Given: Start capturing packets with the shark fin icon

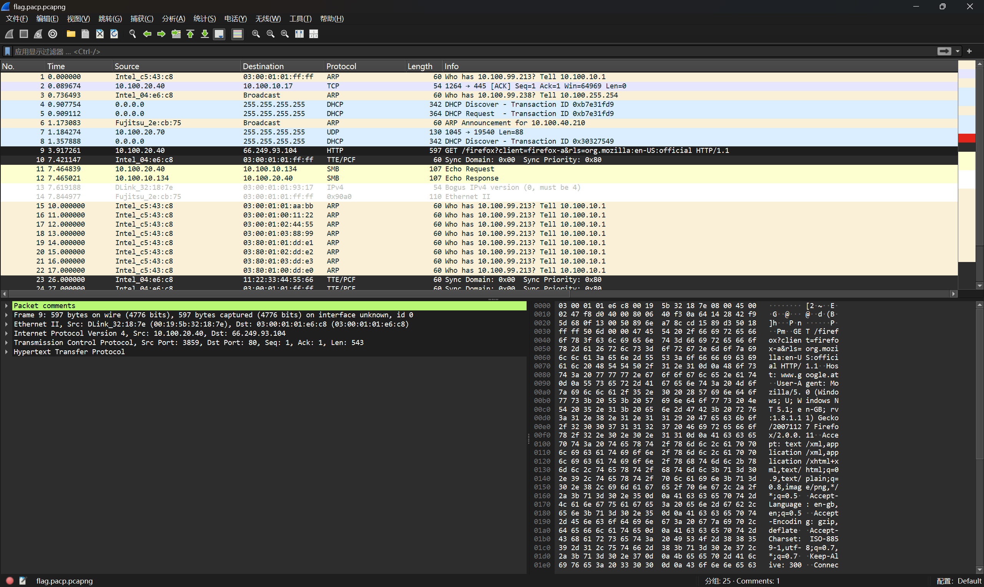Looking at the screenshot, I should pyautogui.click(x=10, y=34).
